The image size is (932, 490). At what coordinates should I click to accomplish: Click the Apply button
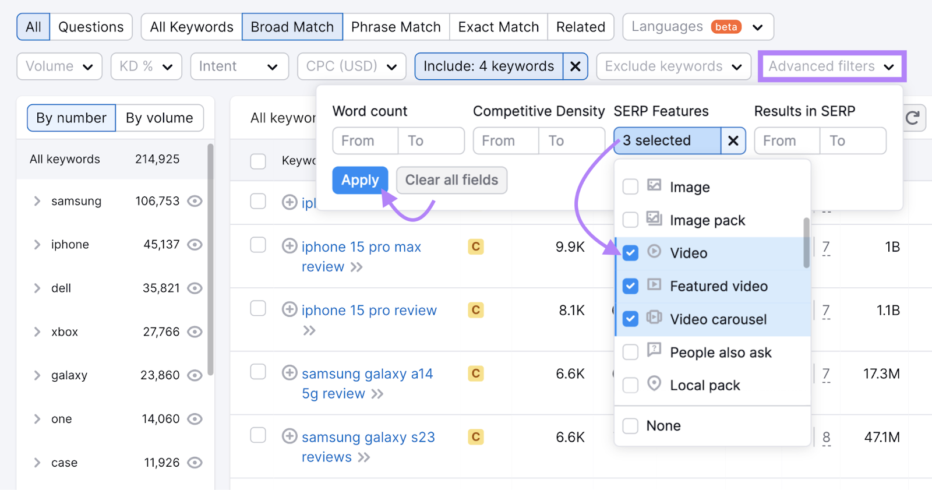(359, 180)
